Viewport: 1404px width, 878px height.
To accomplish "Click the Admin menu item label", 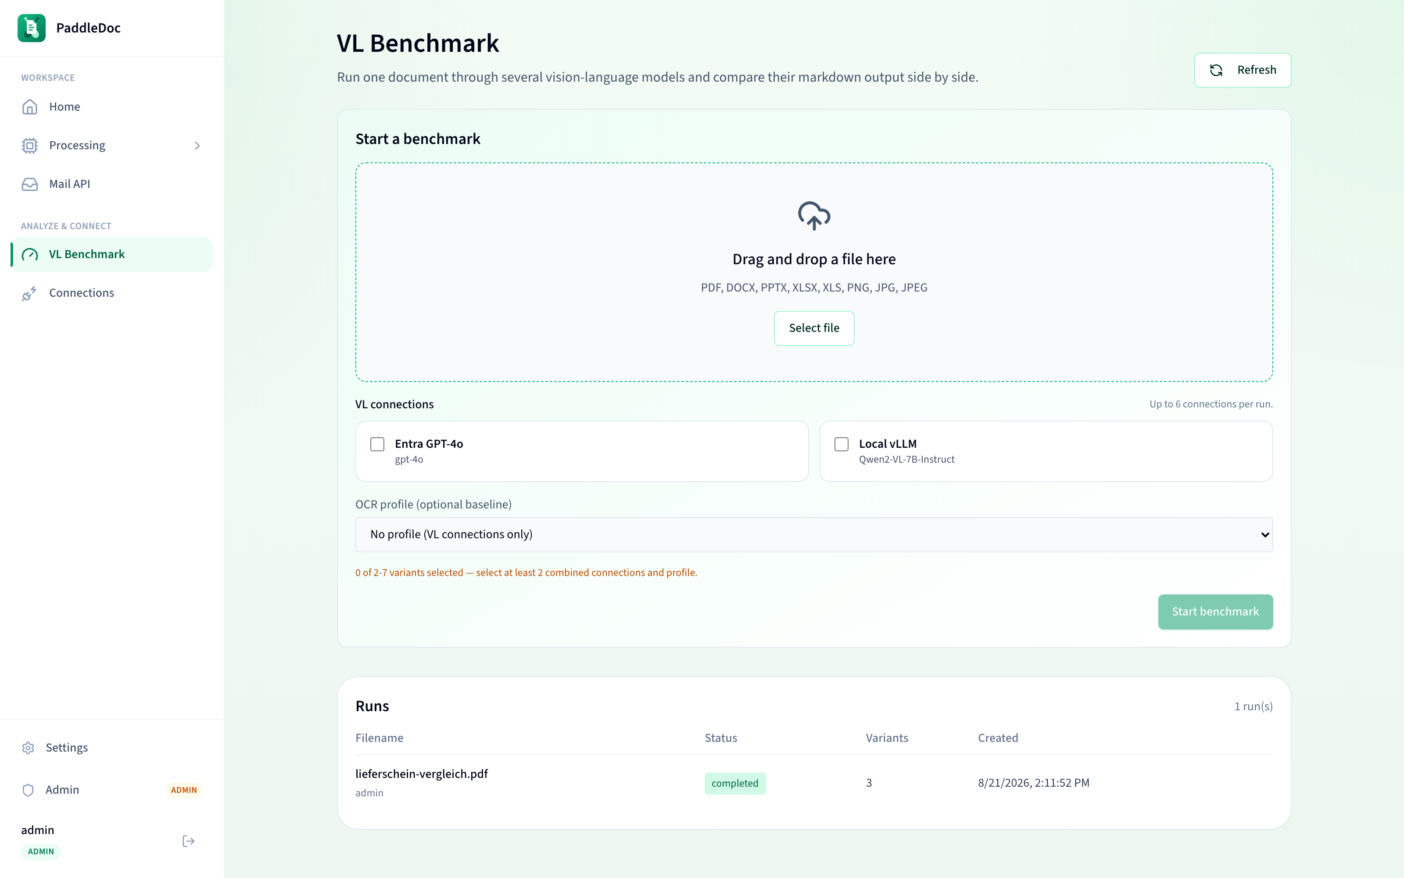I will pos(62,790).
